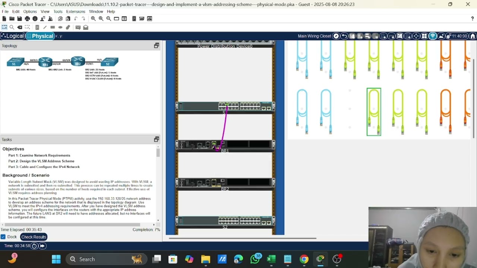Select the Physical workspace tab
Screen dimensions: 477x268
pos(40,36)
